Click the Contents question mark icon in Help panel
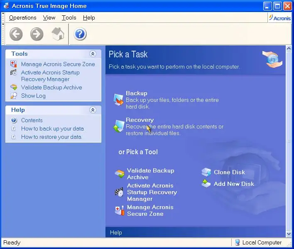 point(14,120)
